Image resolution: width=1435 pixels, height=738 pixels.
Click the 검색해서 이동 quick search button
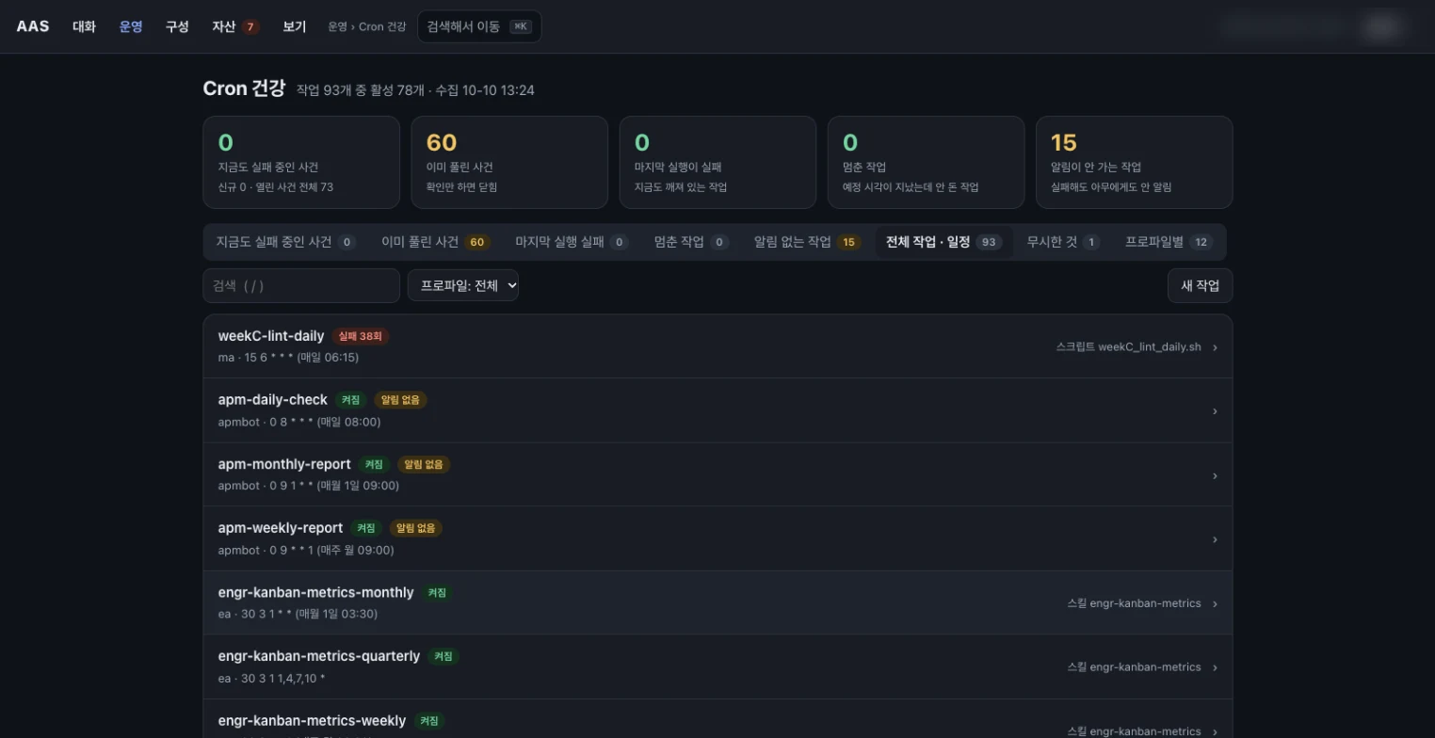tap(479, 26)
